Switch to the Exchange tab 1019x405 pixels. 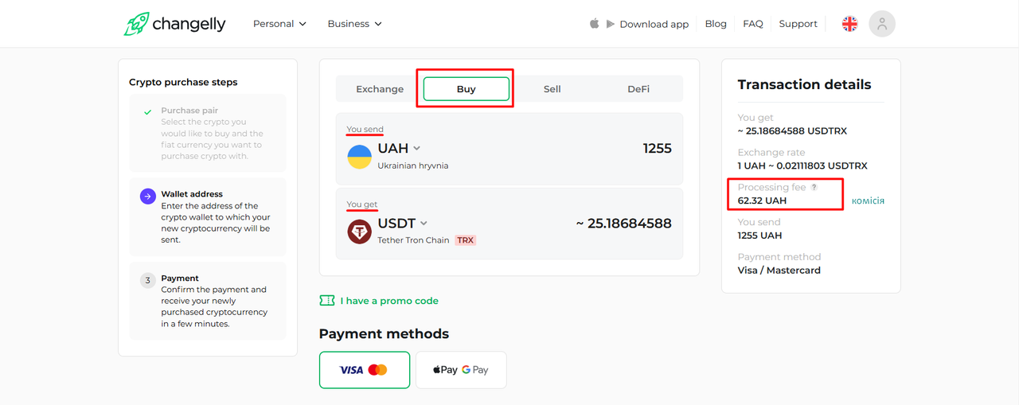coord(380,89)
